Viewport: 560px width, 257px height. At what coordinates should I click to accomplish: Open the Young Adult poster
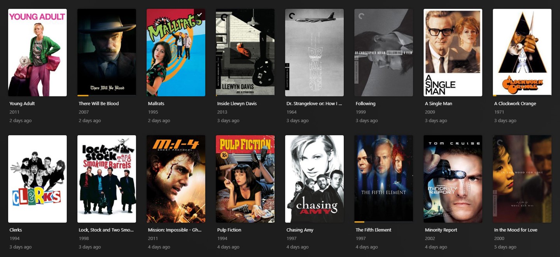pyautogui.click(x=37, y=53)
